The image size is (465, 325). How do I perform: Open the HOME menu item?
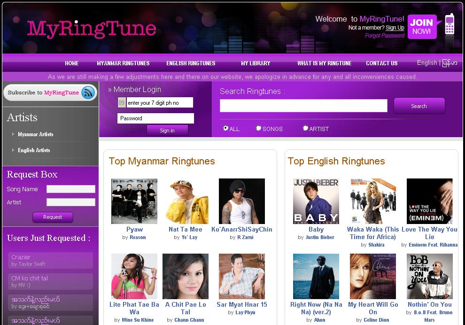tap(72, 63)
